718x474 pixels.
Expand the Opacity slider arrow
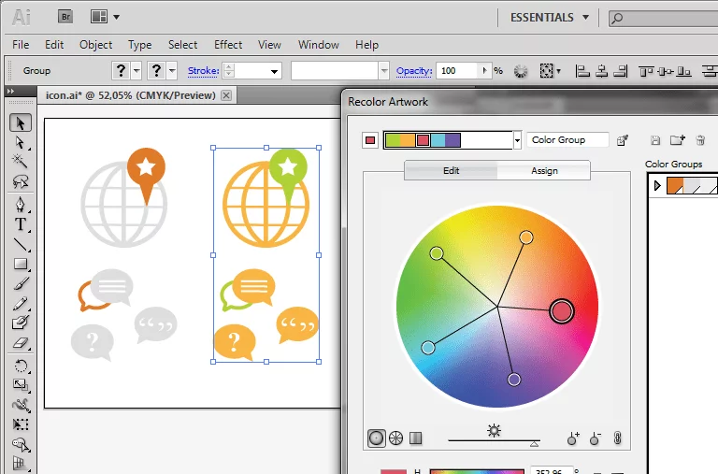pyautogui.click(x=484, y=70)
